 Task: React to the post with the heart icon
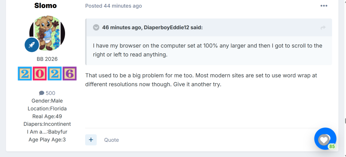(324, 139)
